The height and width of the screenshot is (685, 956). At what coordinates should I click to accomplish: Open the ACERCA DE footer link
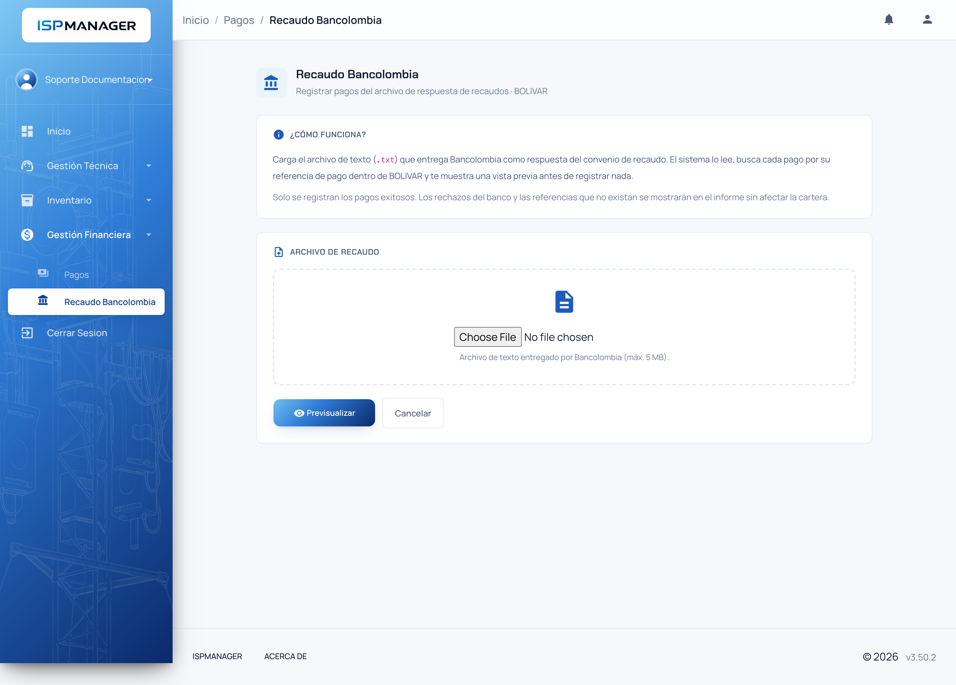point(285,656)
